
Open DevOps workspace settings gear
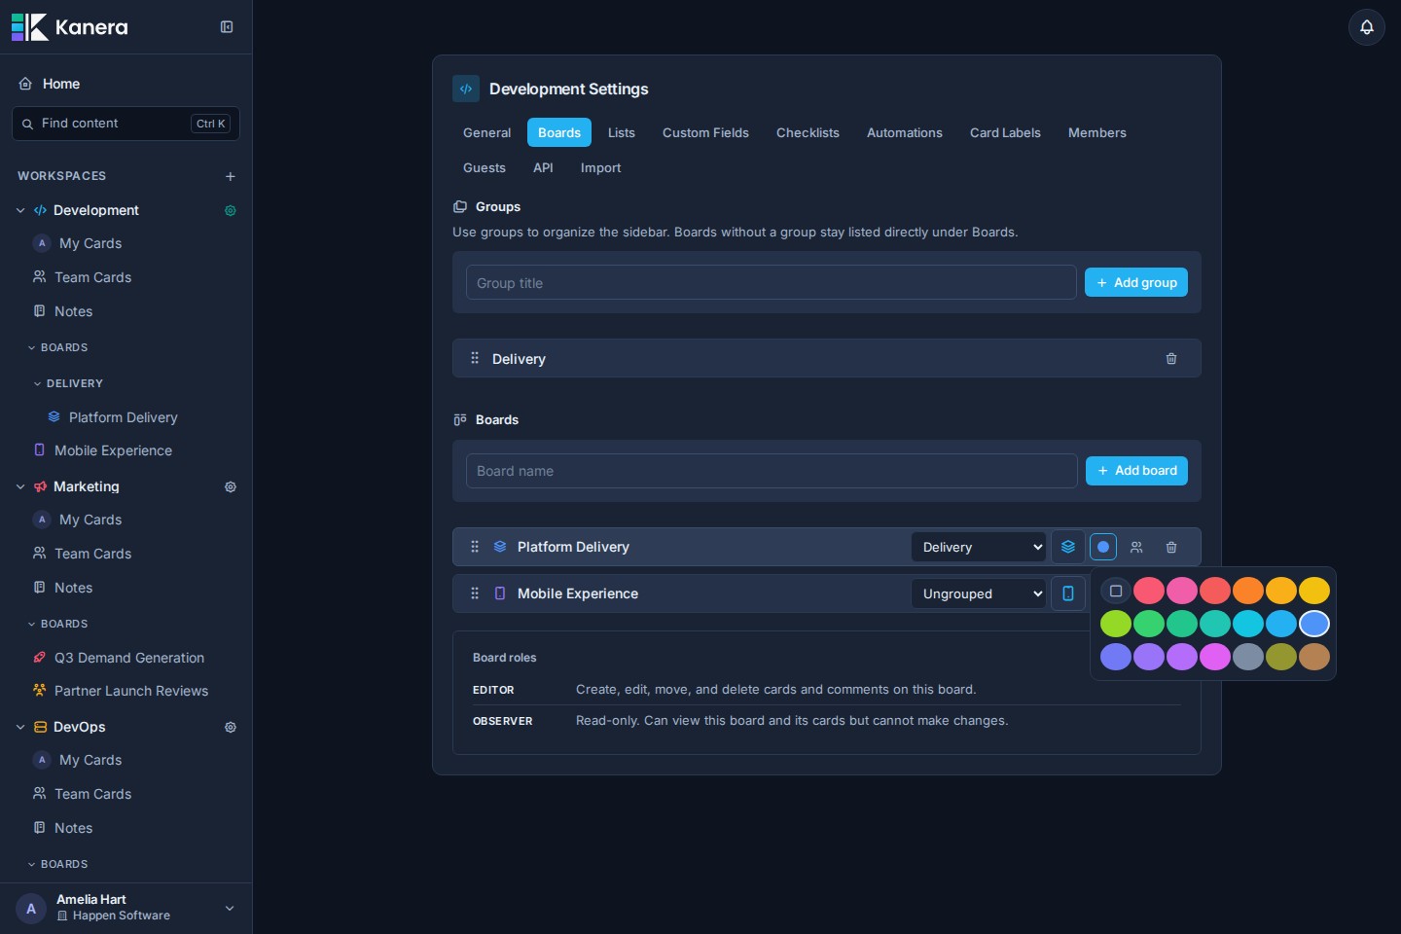pyautogui.click(x=231, y=727)
